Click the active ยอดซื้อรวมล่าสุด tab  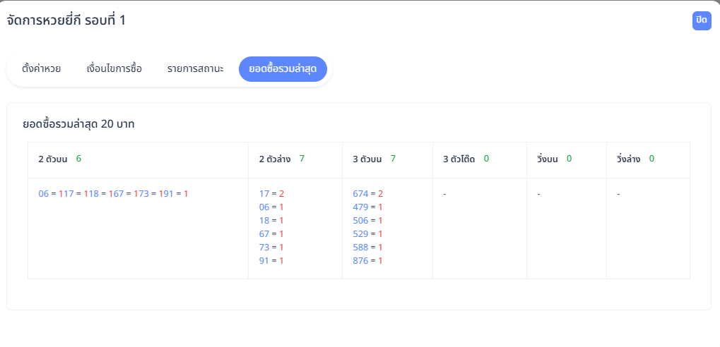tap(283, 69)
